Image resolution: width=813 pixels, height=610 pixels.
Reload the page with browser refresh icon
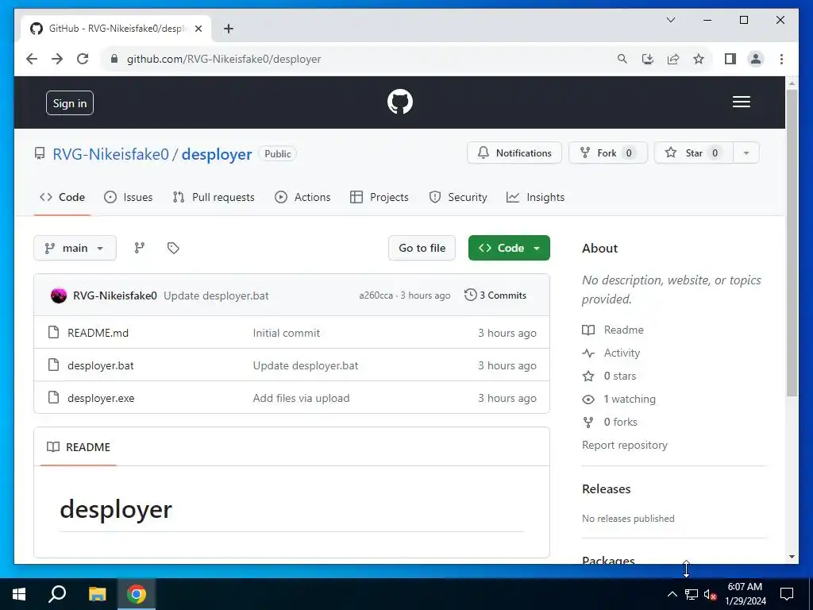coord(83,59)
